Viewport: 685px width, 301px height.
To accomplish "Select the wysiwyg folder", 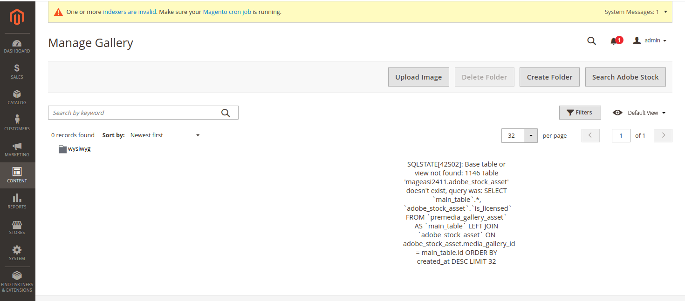I will coord(74,149).
